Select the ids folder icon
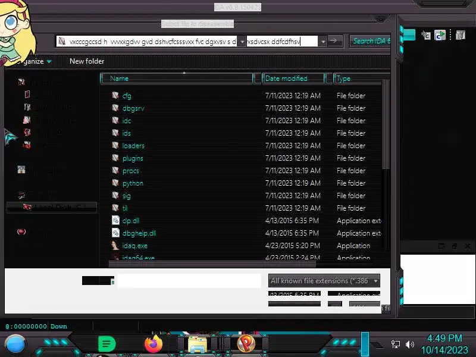The height and width of the screenshot is (357, 476). click(115, 133)
